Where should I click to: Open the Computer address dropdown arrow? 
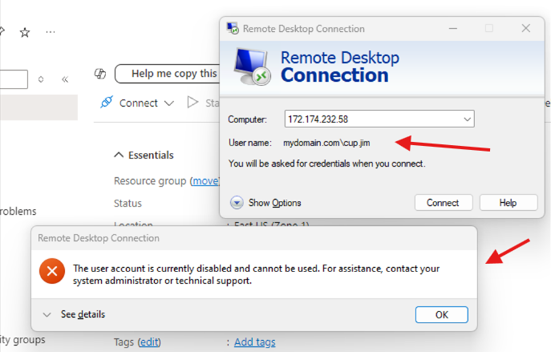[467, 119]
